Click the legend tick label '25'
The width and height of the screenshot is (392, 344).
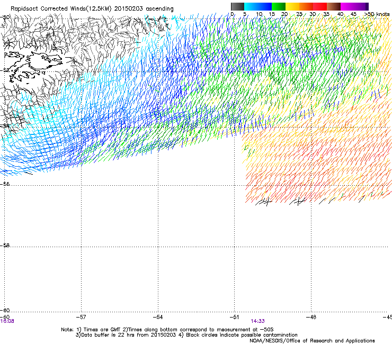coord(299,14)
